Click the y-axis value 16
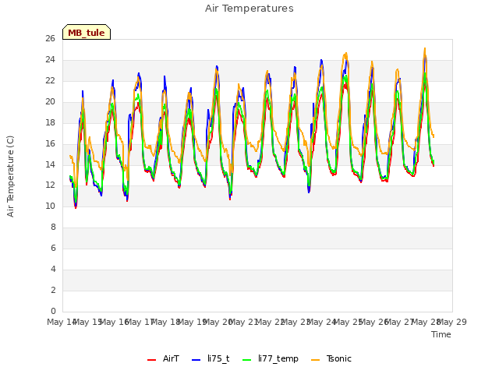499x374 pixels. tap(50, 143)
